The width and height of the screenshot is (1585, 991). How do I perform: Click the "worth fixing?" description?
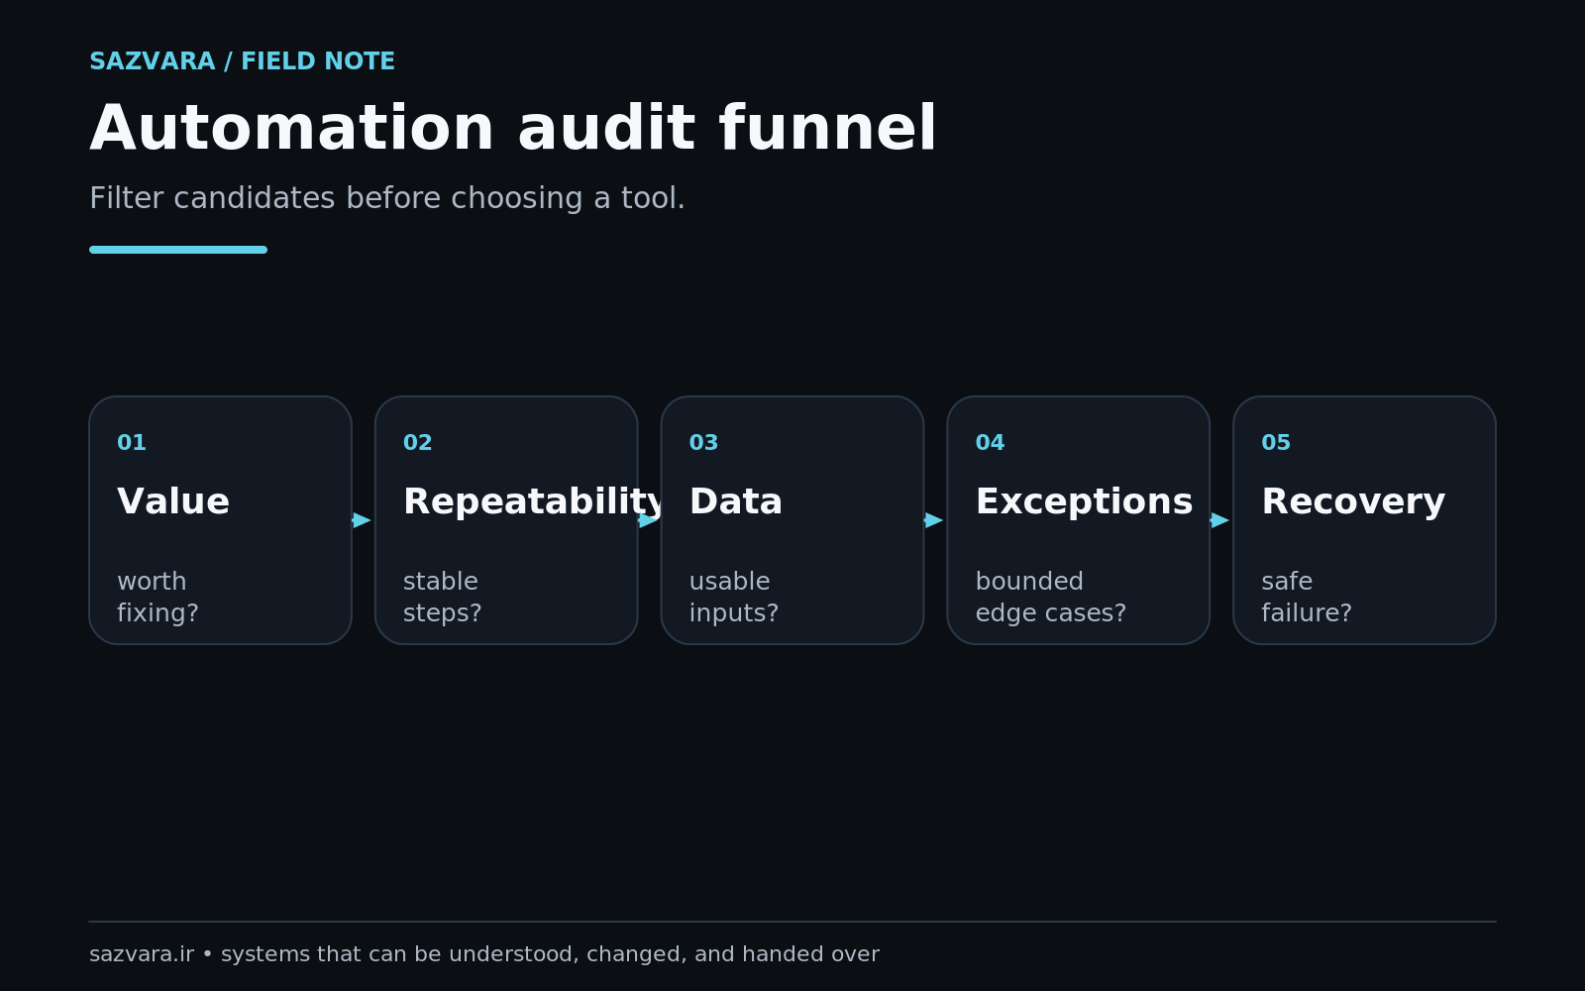(158, 597)
